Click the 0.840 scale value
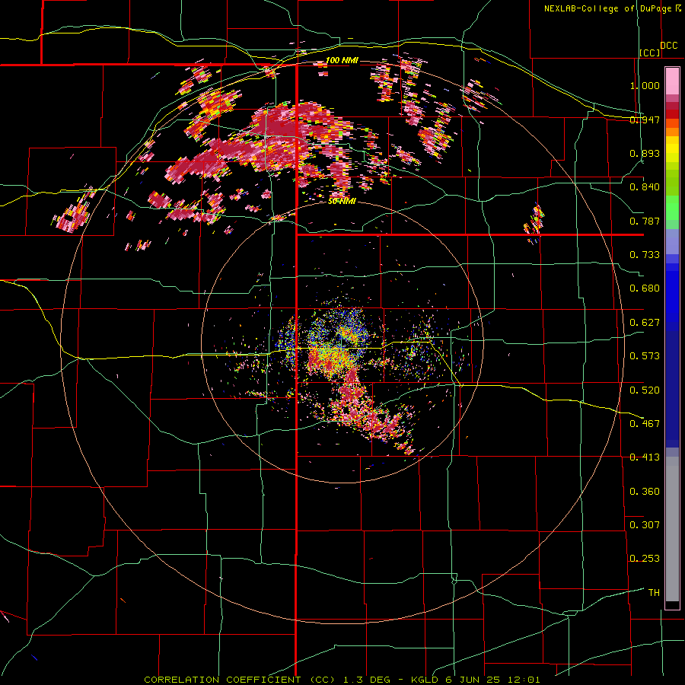This screenshot has width=685, height=685. coord(645,187)
